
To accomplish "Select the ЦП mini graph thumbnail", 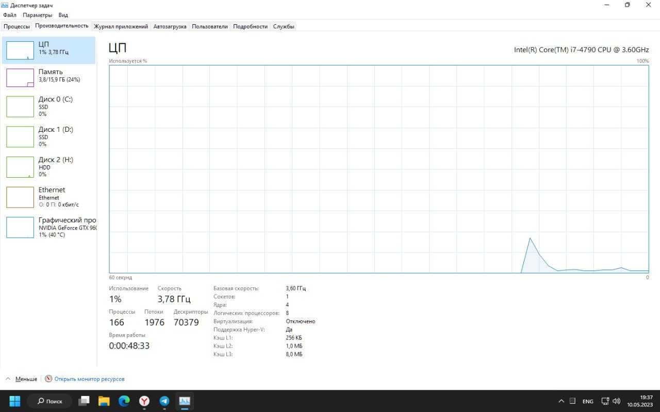I will coord(20,50).
